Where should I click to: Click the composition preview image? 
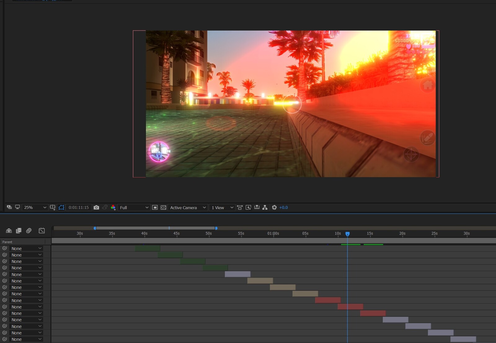click(291, 104)
